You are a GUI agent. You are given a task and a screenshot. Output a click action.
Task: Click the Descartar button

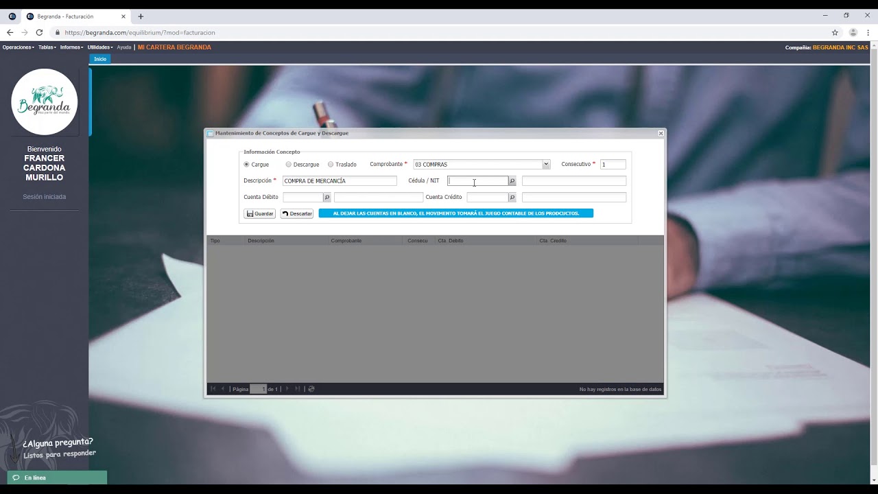point(297,213)
